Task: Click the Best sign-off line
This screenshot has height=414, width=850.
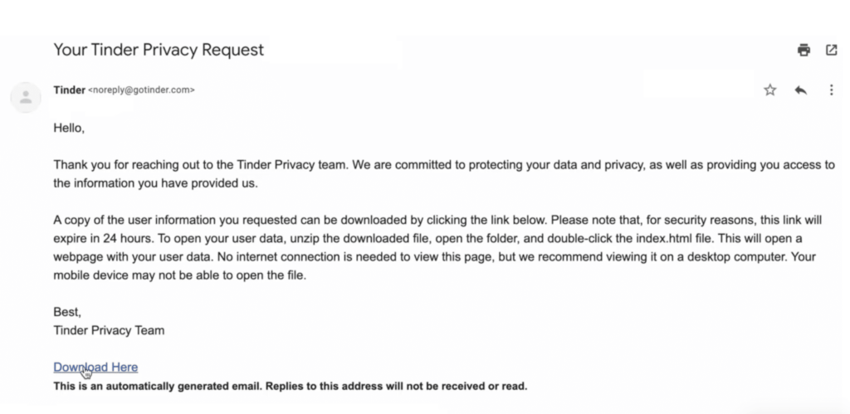Action: tap(67, 312)
